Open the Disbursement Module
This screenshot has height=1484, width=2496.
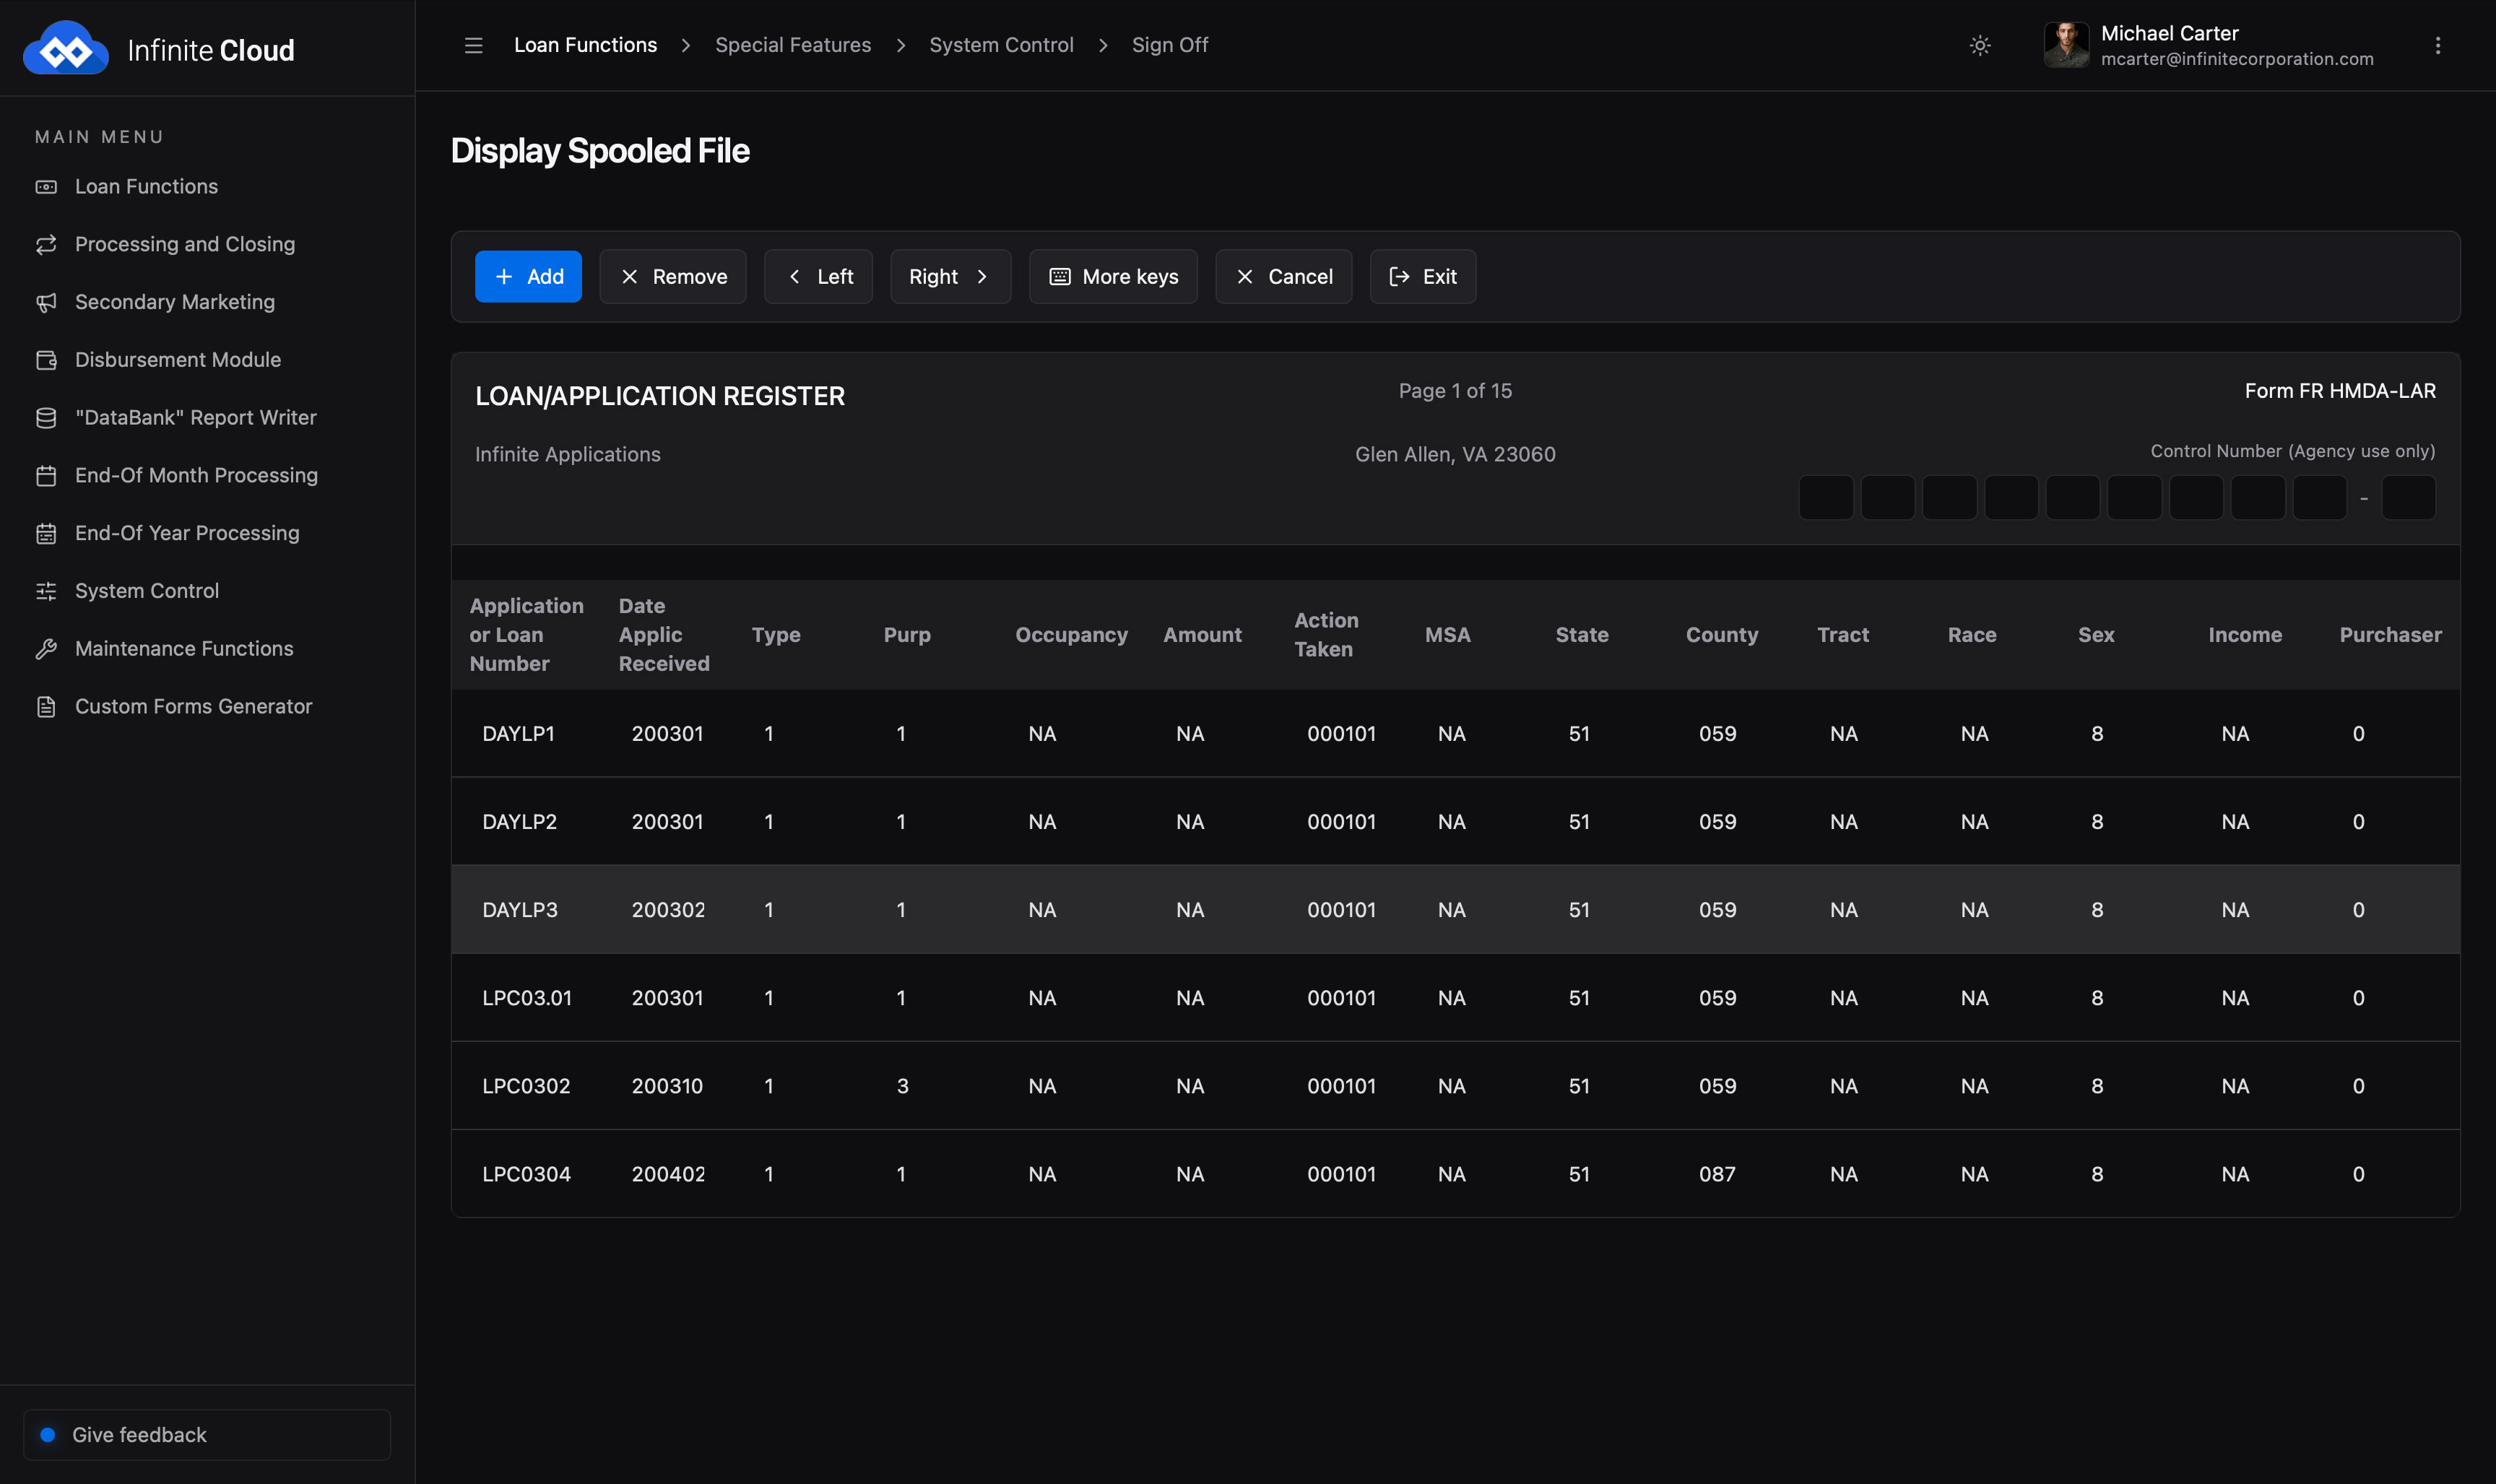(177, 359)
